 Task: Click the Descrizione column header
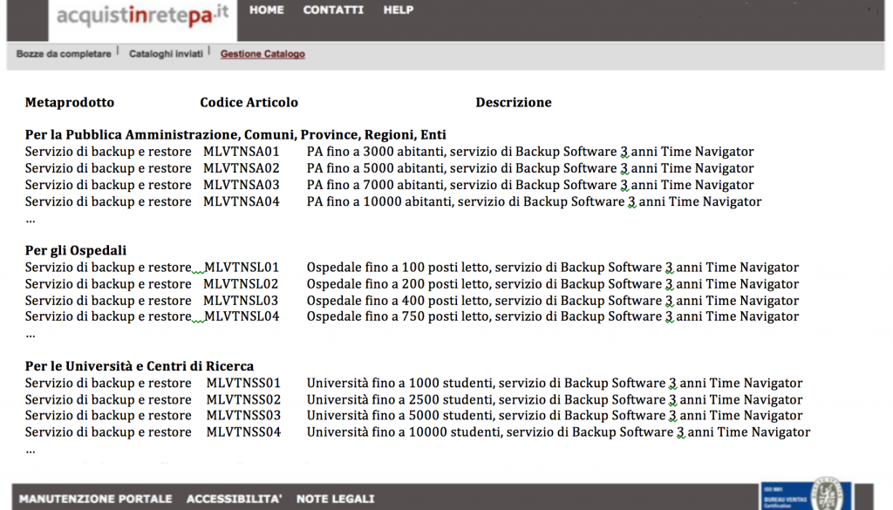pos(514,103)
